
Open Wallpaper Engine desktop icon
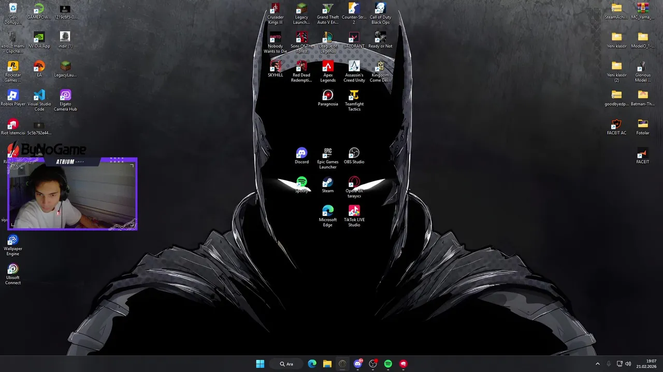click(x=13, y=245)
